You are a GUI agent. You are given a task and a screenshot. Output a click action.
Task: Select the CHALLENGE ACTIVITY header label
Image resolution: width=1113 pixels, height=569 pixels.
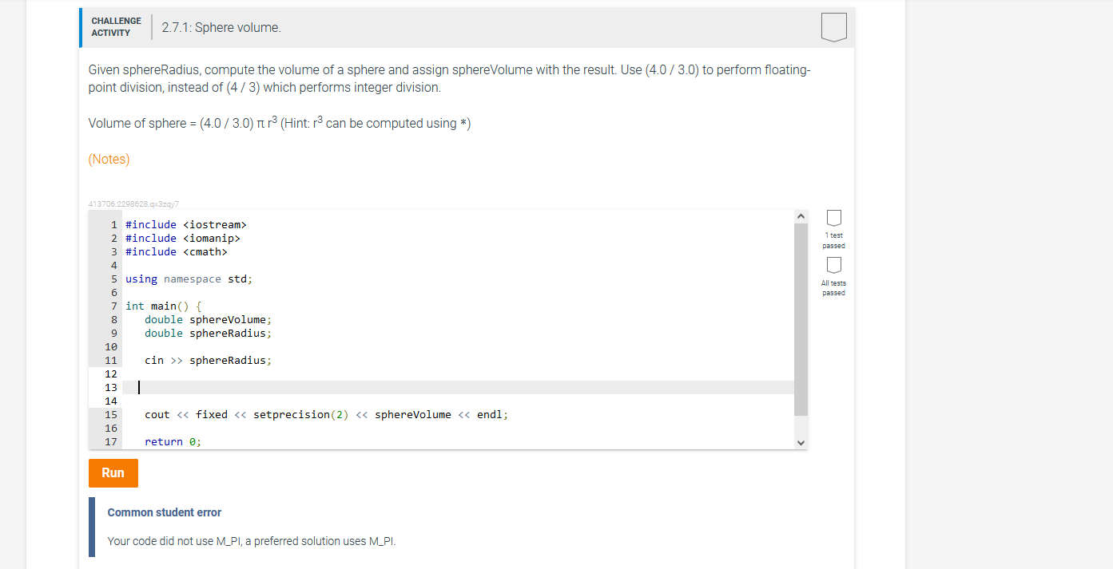pos(116,26)
